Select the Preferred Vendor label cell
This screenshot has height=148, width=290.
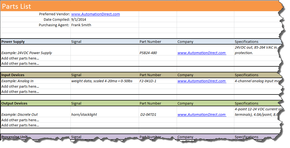point(54,14)
